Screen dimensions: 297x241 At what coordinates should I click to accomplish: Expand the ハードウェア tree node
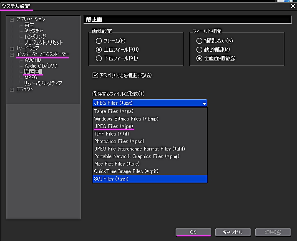(12, 48)
